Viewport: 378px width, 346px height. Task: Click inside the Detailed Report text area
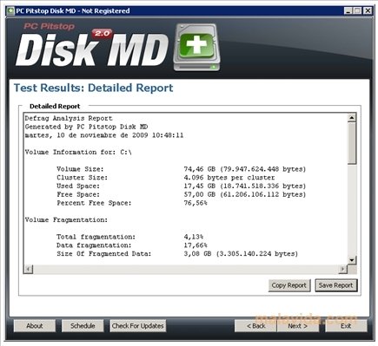click(x=186, y=189)
